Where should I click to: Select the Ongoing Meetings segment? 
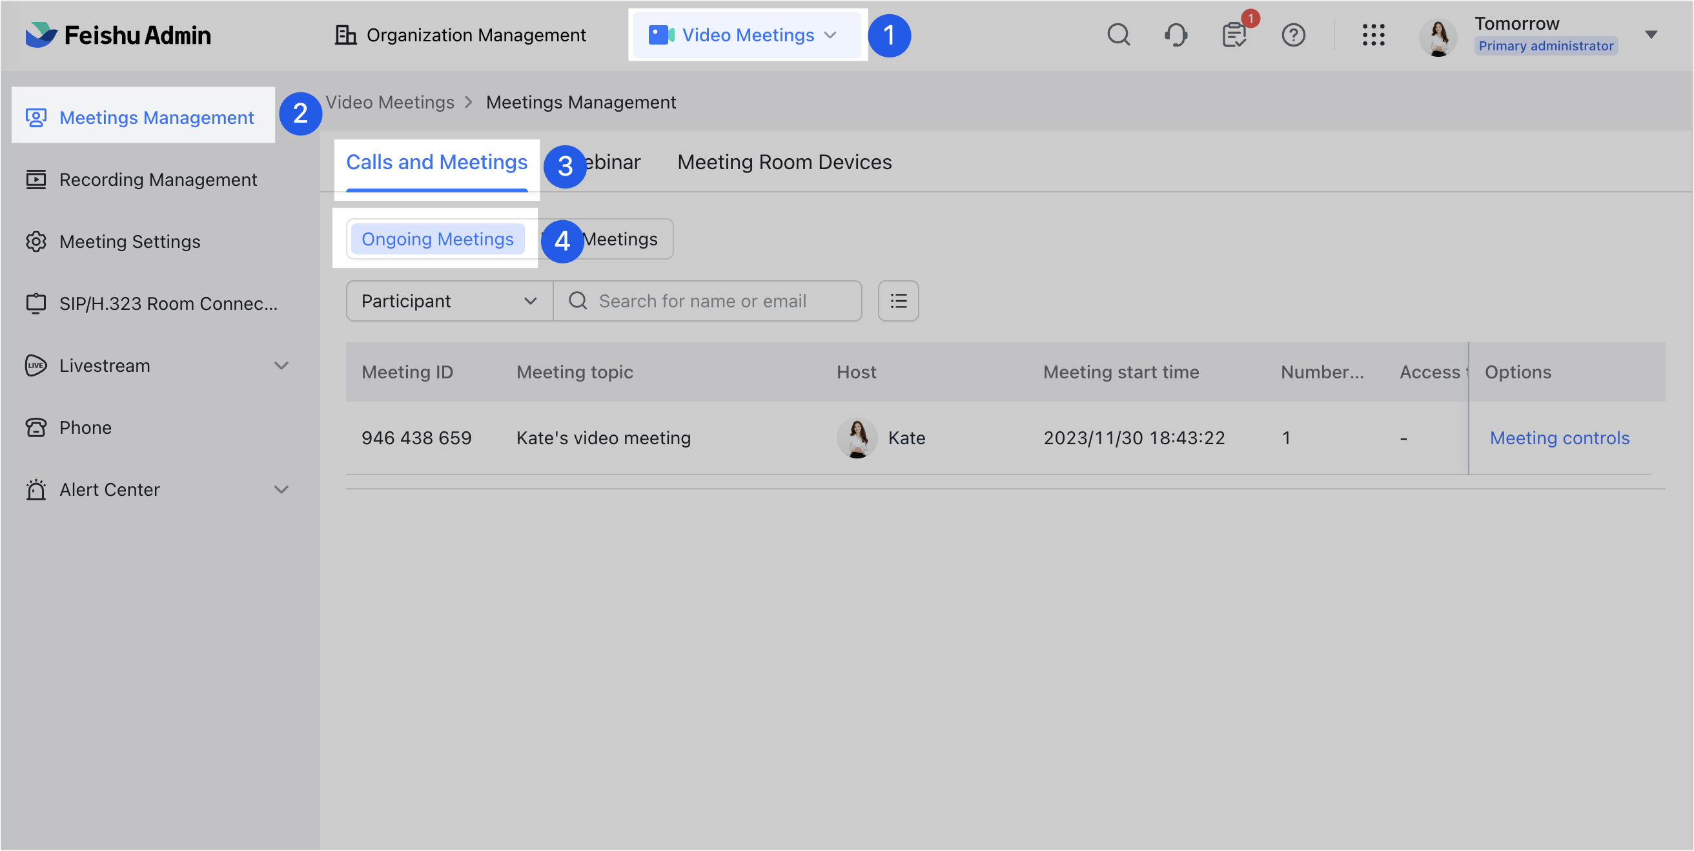(x=437, y=239)
